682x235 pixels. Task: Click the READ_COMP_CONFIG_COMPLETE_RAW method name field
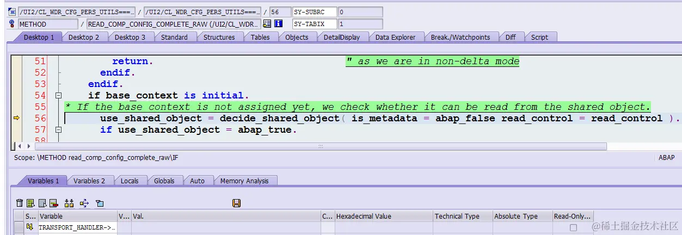click(x=174, y=24)
